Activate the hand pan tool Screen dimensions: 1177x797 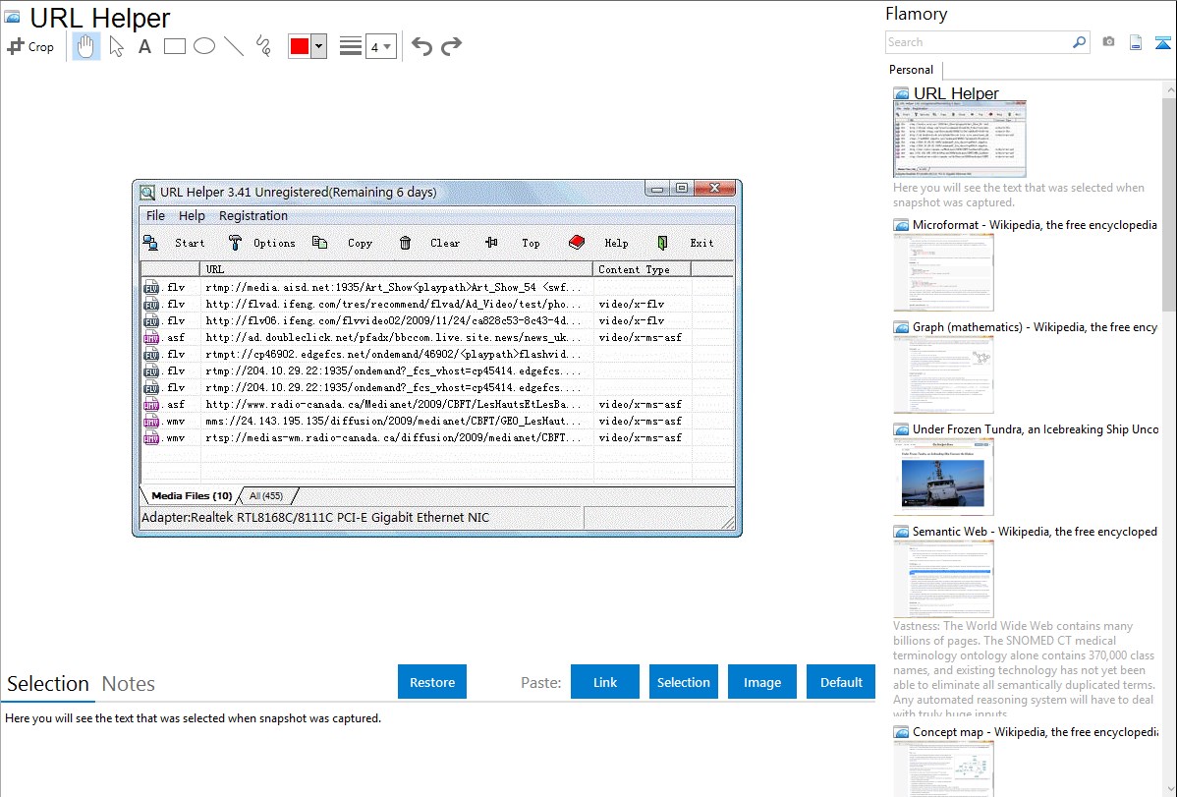[85, 46]
